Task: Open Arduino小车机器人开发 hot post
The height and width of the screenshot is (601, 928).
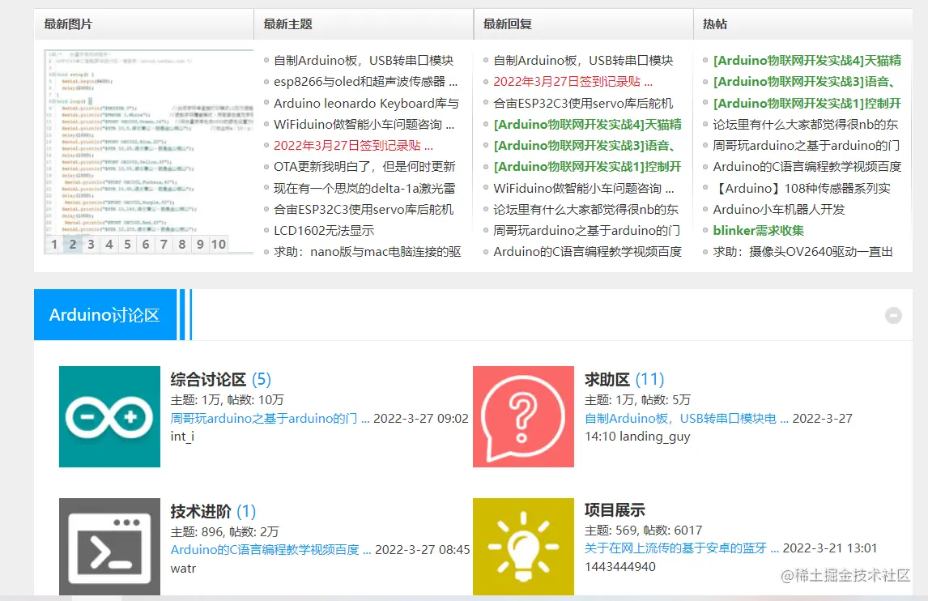Action: [x=779, y=210]
